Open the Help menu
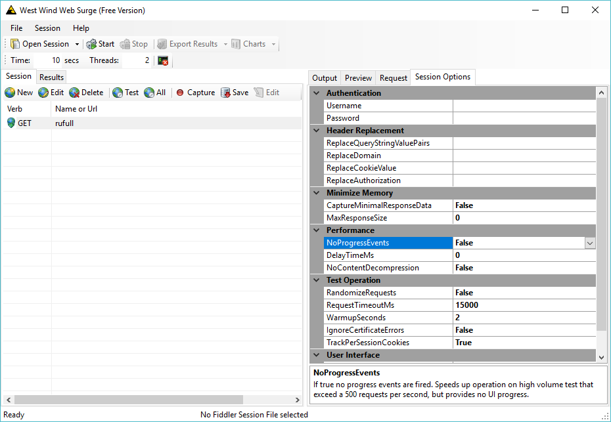This screenshot has height=422, width=611. [x=81, y=28]
